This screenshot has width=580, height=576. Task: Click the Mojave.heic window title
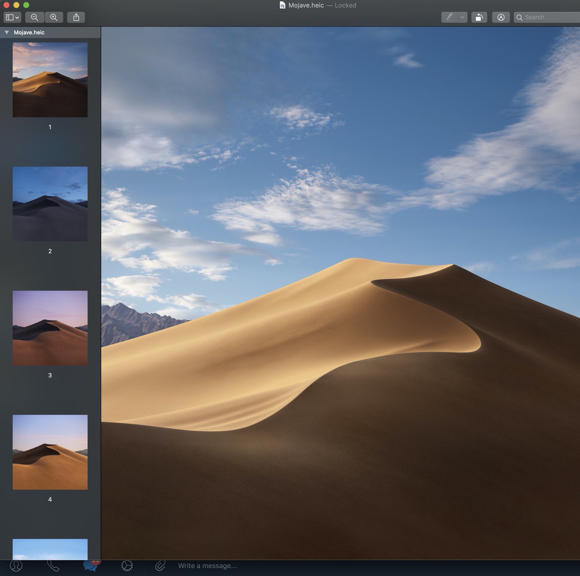tap(306, 5)
